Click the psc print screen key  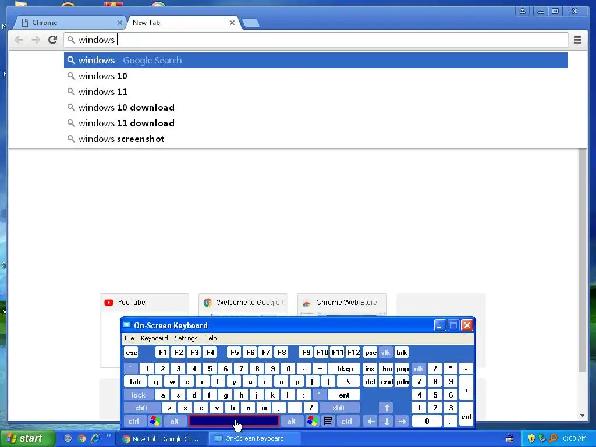pyautogui.click(x=371, y=353)
